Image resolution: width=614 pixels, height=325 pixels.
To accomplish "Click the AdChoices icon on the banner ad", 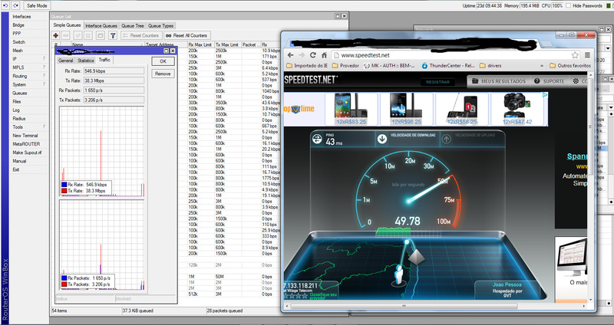I will coord(545,95).
